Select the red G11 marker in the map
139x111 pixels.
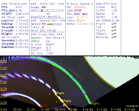(44, 105)
